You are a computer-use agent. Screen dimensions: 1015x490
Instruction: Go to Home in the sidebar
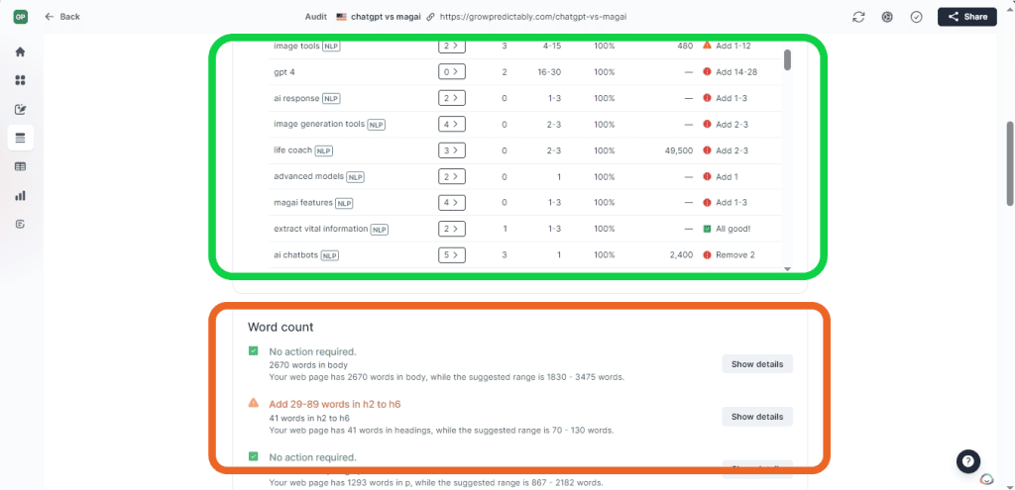pos(20,51)
